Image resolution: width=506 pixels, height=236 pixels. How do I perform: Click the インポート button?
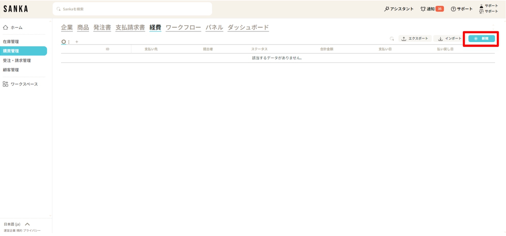[x=450, y=39]
